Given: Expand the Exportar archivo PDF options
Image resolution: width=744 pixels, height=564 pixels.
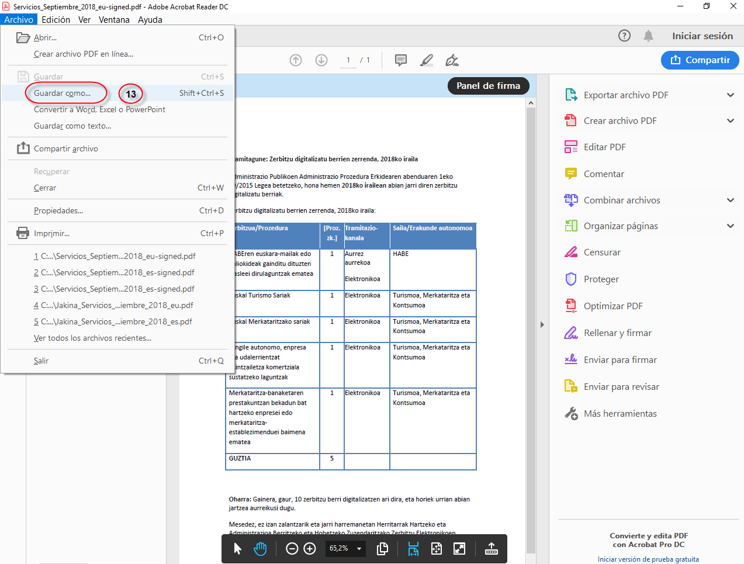Looking at the screenshot, I should pos(730,95).
